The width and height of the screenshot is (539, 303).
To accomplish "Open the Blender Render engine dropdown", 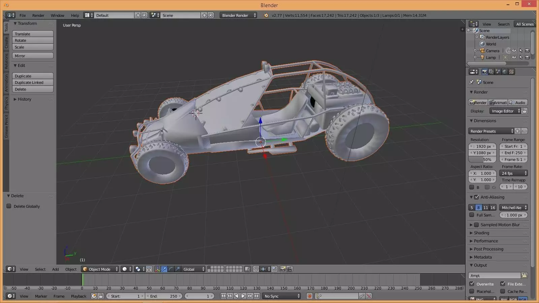I will pyautogui.click(x=238, y=15).
